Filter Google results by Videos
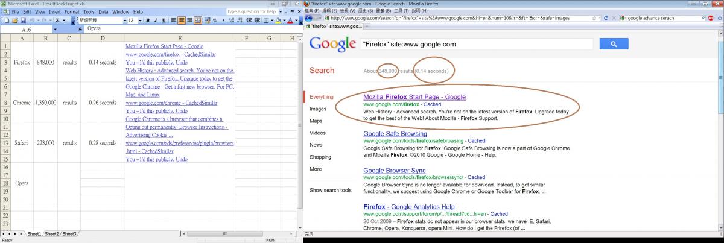Screen dimensions: 724x243 318,133
